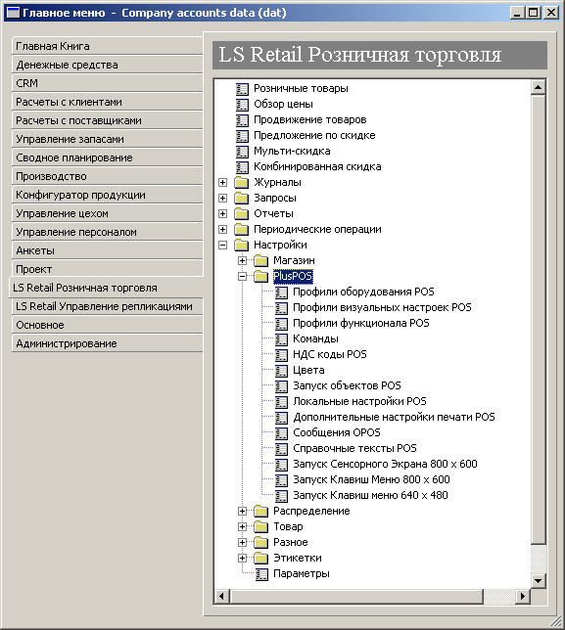
Task: Click the Магазин folder icon
Action: [x=261, y=261]
